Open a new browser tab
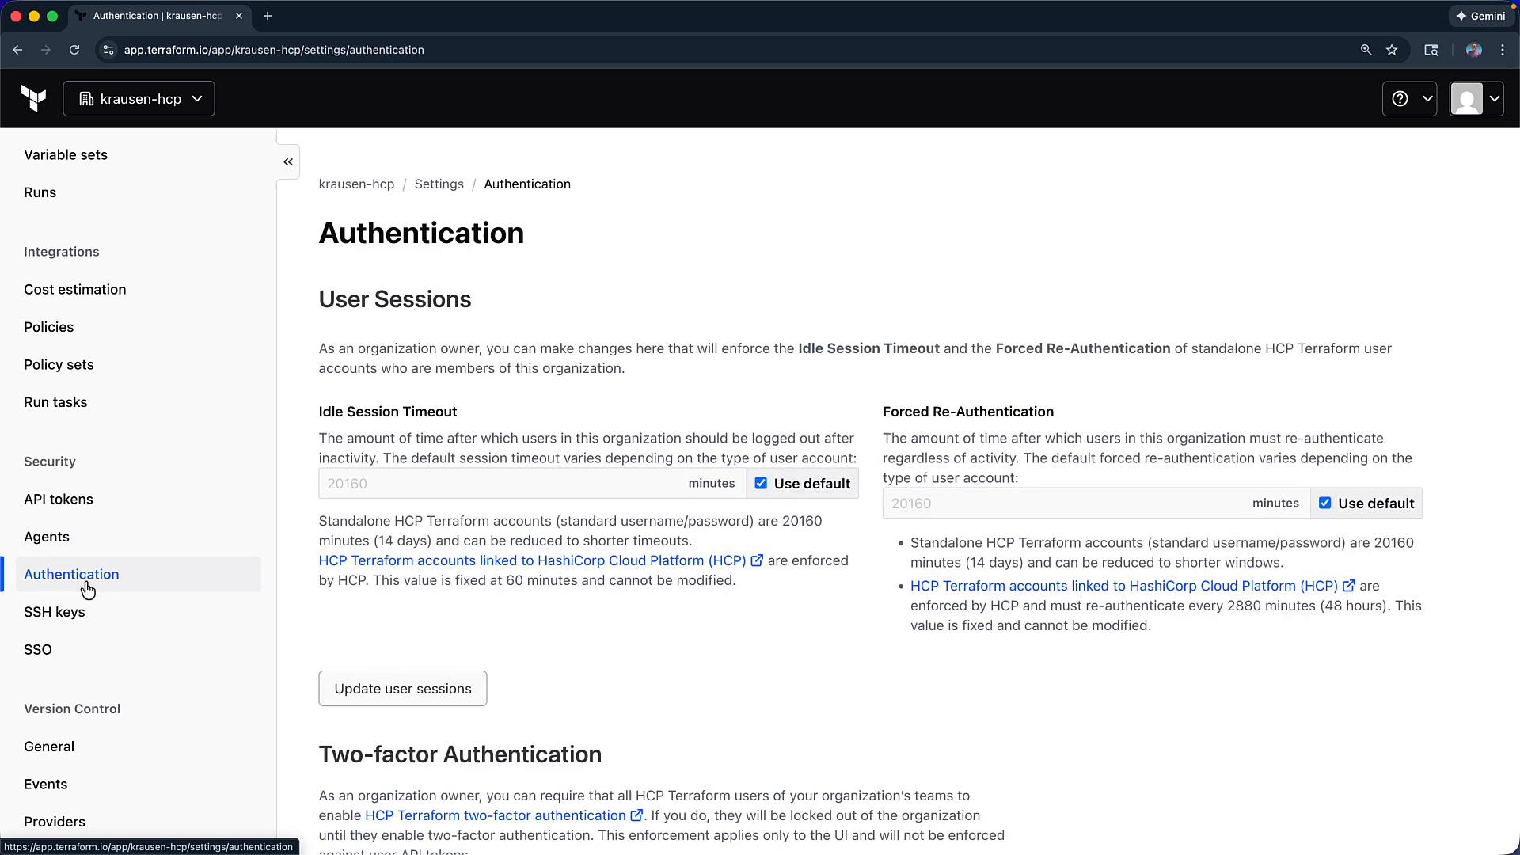 coord(268,16)
